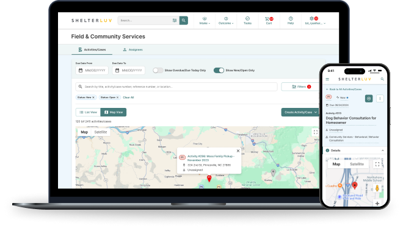Click the green action button on phone
The height and width of the screenshot is (228, 403).
coord(369,99)
